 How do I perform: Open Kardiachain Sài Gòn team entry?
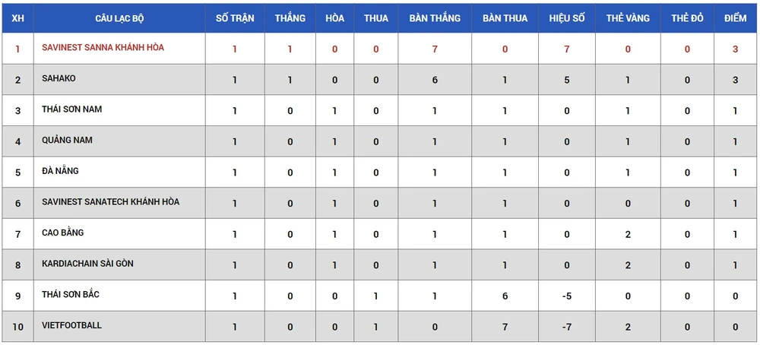(x=88, y=264)
